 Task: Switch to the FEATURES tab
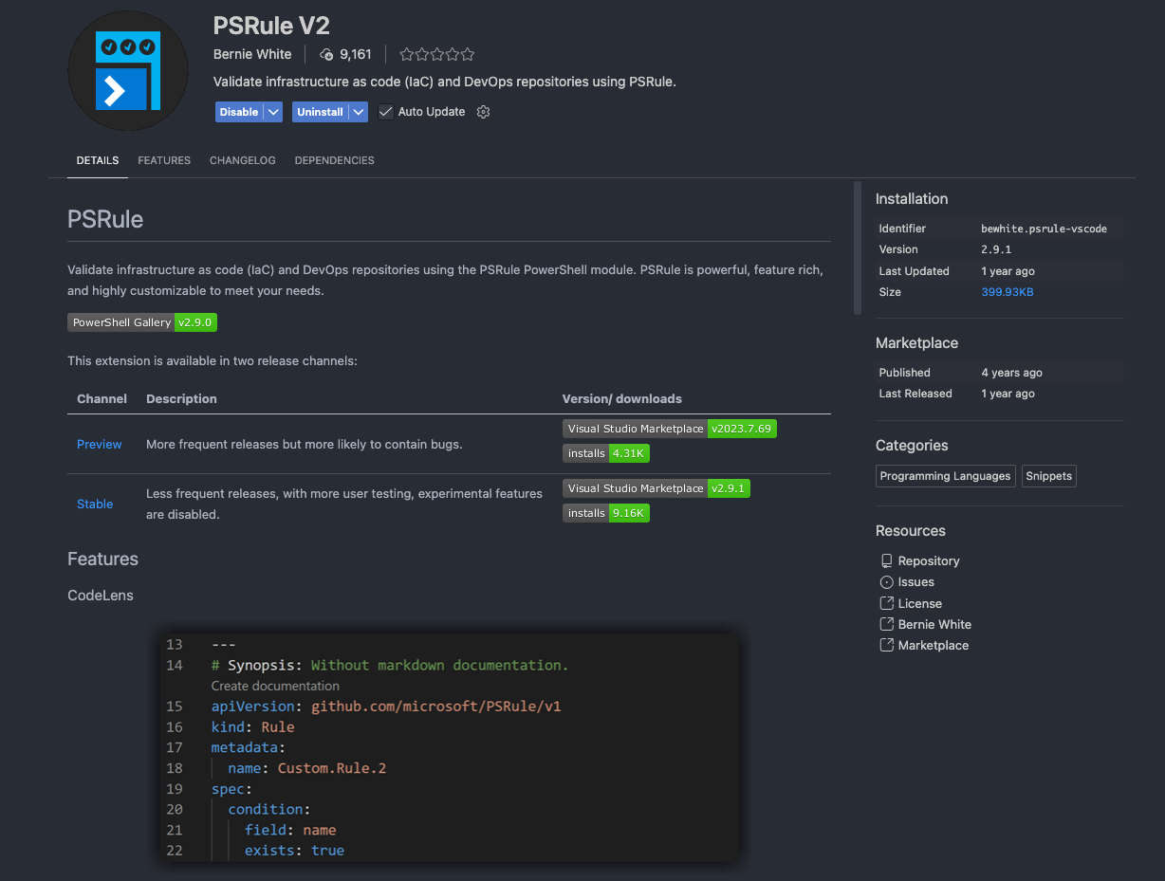[164, 160]
